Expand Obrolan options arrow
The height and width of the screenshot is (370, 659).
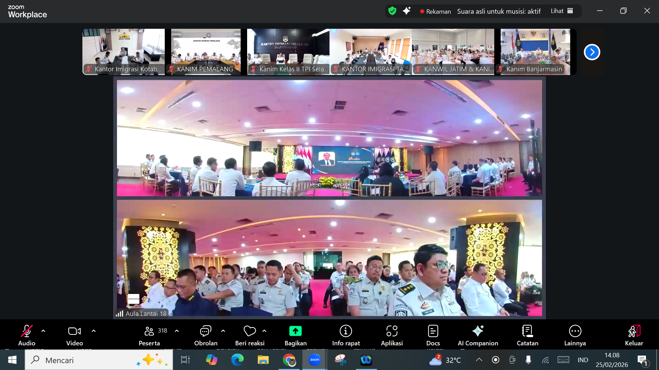point(223,331)
